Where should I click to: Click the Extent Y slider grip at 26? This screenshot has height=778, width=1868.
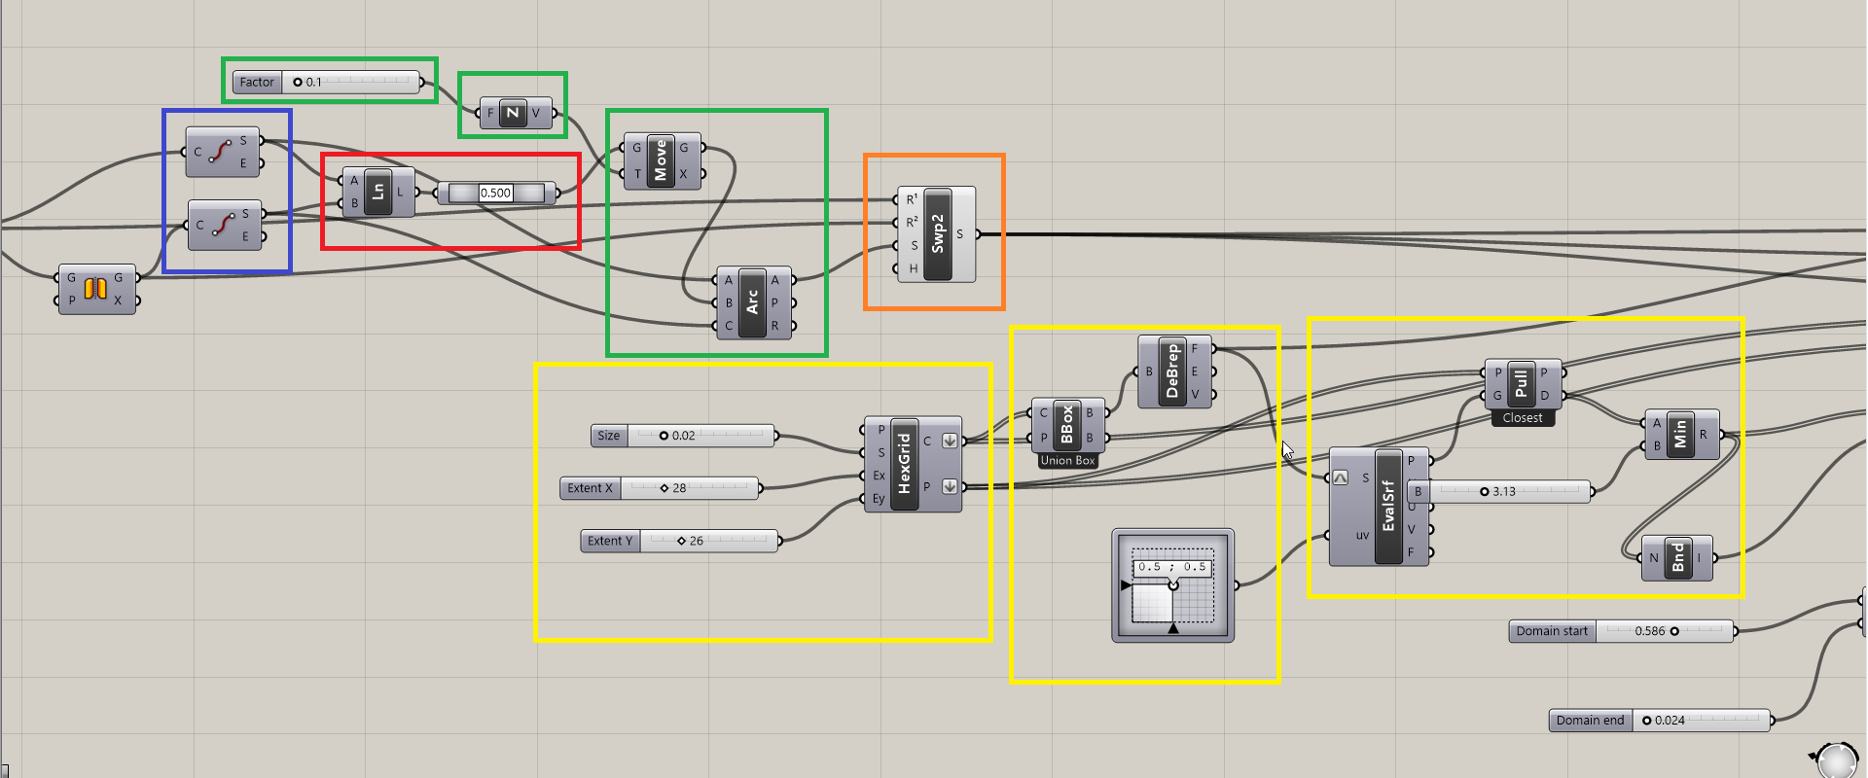tap(681, 541)
